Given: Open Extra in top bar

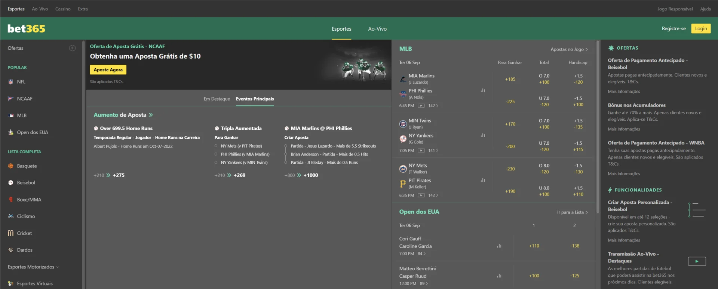Looking at the screenshot, I should tap(83, 9).
